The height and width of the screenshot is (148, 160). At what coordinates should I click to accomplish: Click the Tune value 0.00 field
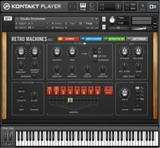point(123,23)
